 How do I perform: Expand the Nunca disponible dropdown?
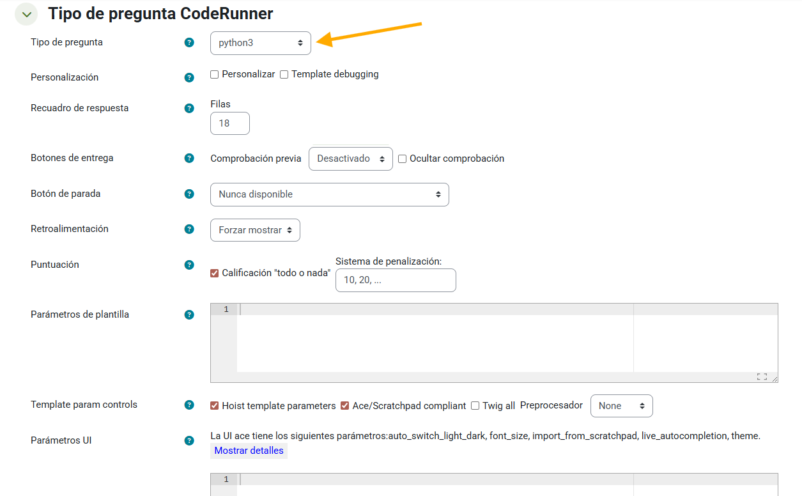329,195
